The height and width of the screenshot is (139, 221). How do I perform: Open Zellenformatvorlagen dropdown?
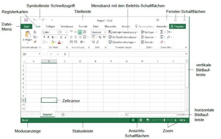[x=122, y=42]
